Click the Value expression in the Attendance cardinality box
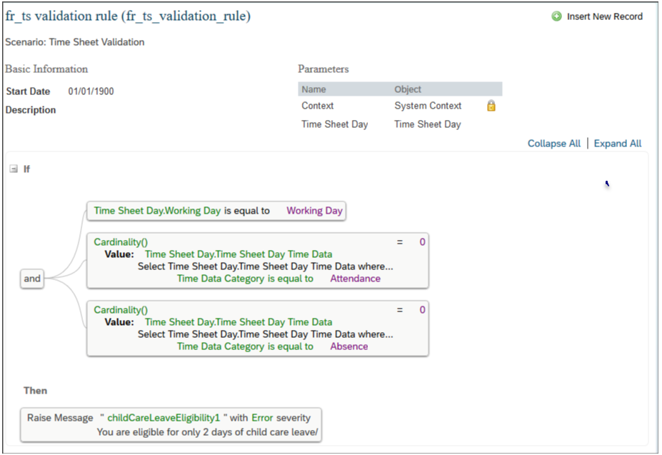 click(239, 254)
